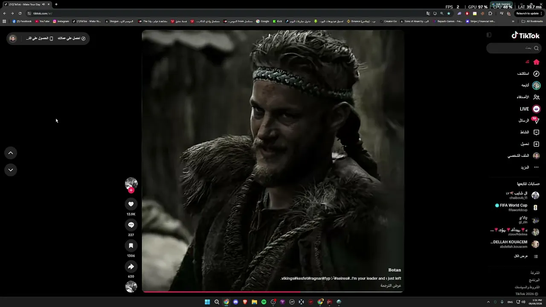The width and height of the screenshot is (546, 307).
Task: Open the All Bookmarks folder
Action: coord(532,21)
